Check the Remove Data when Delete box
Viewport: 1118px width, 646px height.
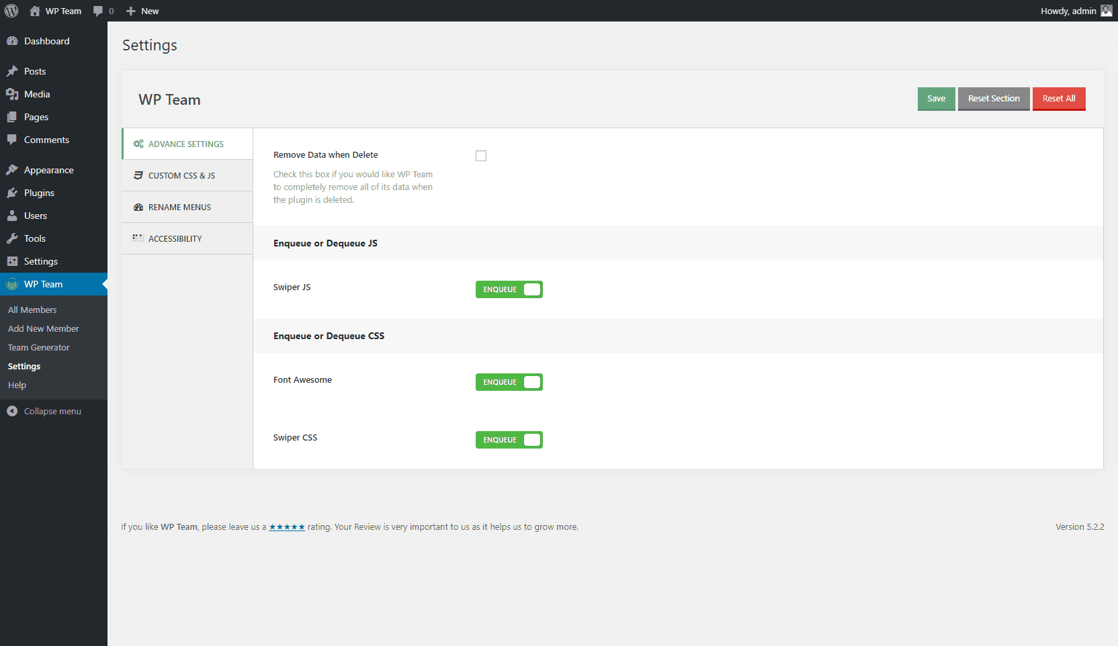point(481,156)
